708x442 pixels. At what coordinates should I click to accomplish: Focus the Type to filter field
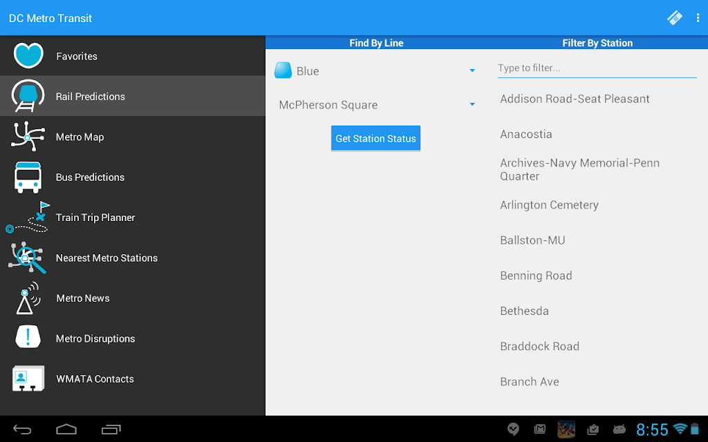597,68
